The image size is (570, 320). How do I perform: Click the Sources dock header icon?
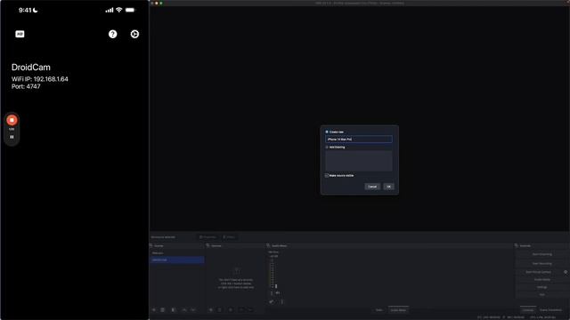[208, 245]
